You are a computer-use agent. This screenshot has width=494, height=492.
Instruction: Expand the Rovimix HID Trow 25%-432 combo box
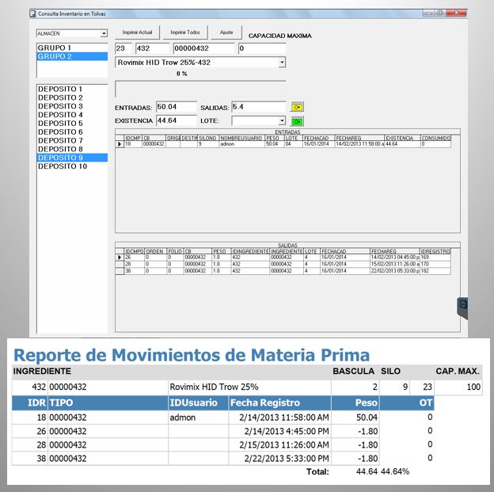[282, 63]
